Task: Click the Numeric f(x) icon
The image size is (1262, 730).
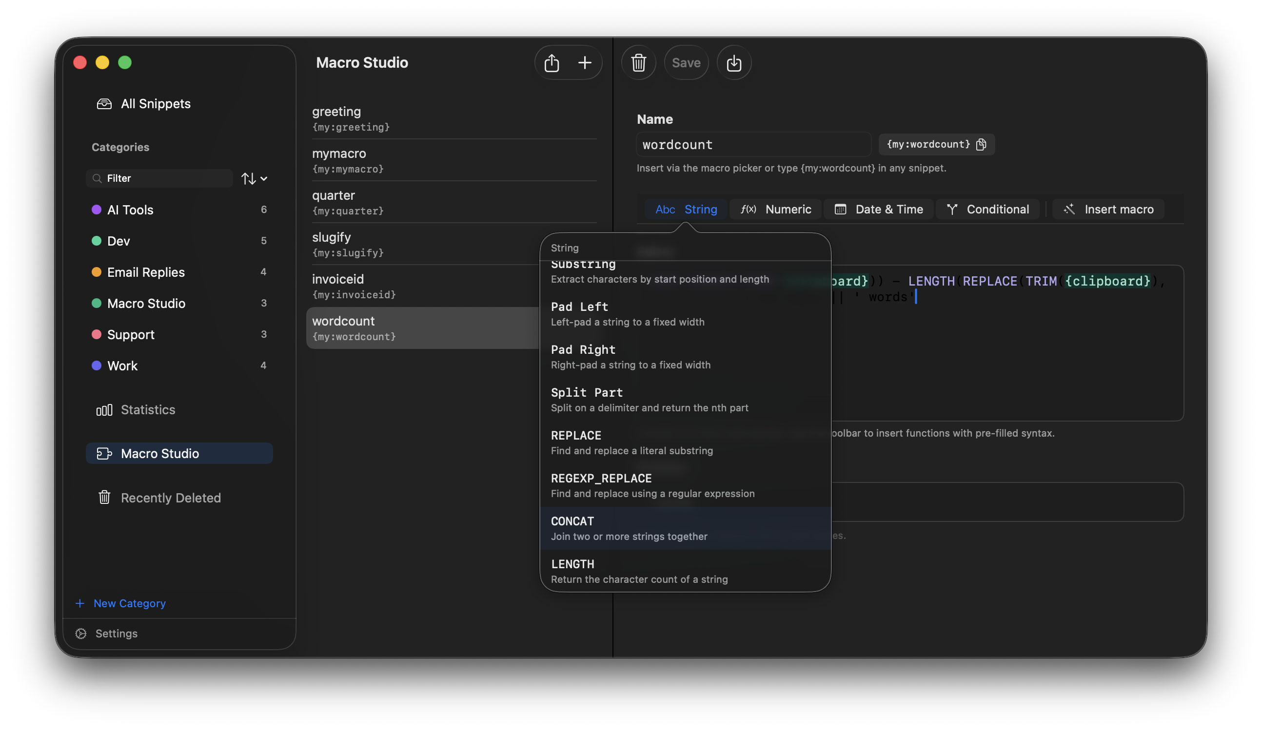Action: click(x=748, y=209)
